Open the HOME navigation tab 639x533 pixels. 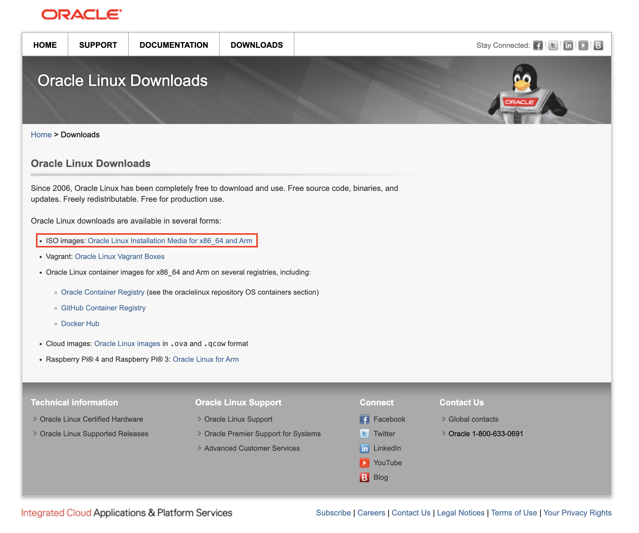[x=45, y=45]
